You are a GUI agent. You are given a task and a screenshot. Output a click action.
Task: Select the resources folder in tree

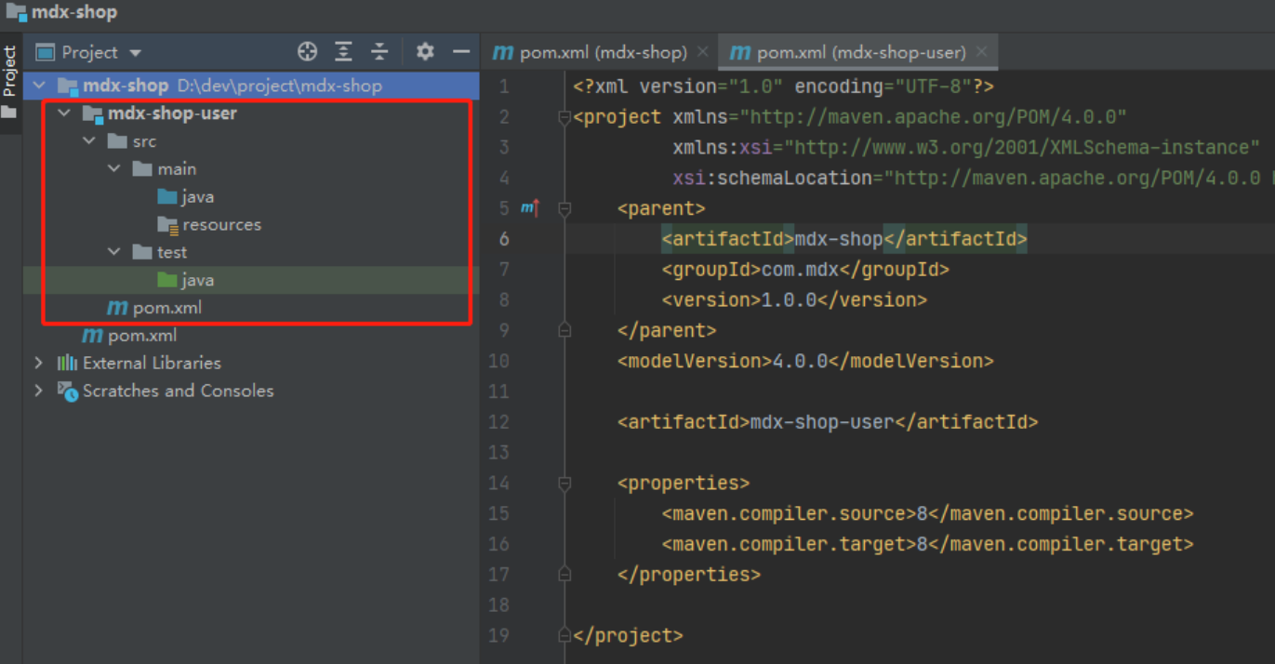point(221,225)
